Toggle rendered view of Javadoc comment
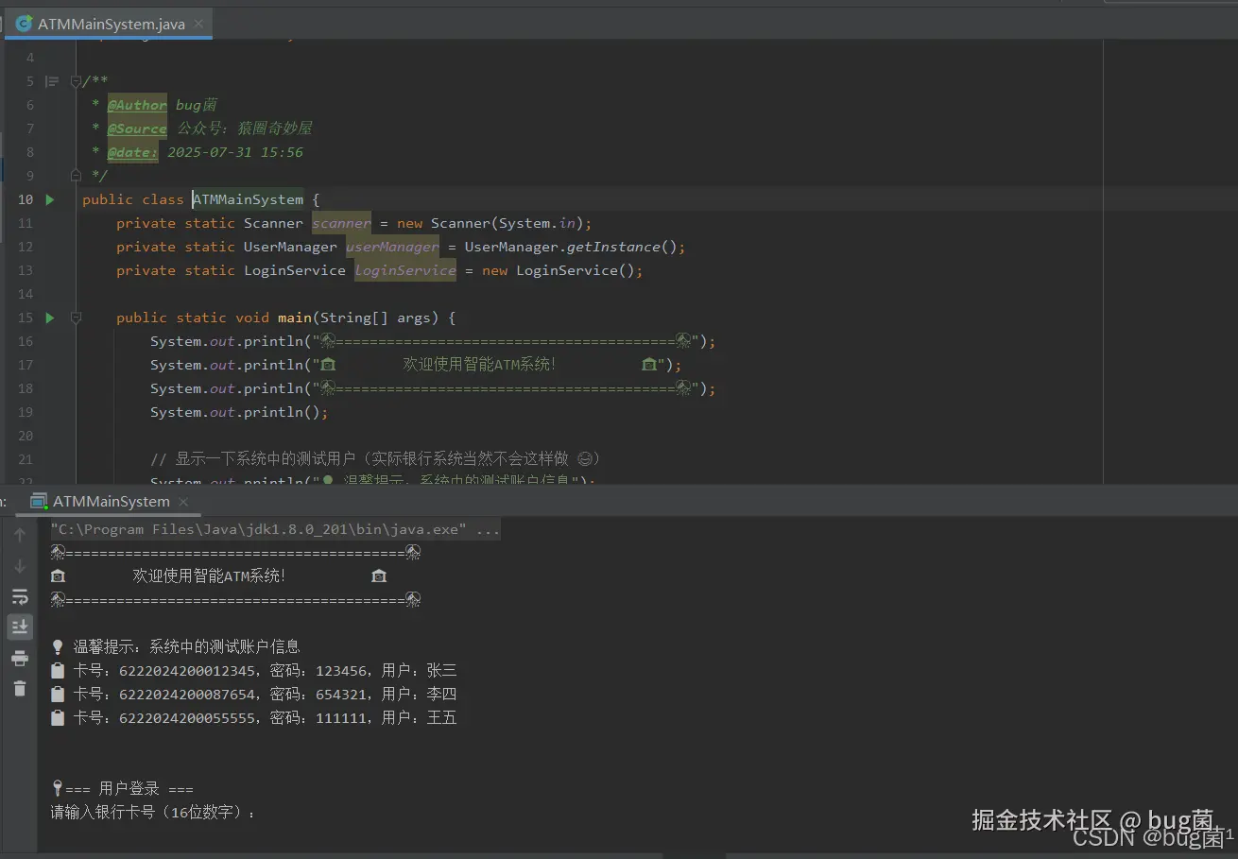Screen dimensions: 1238x859 point(52,81)
